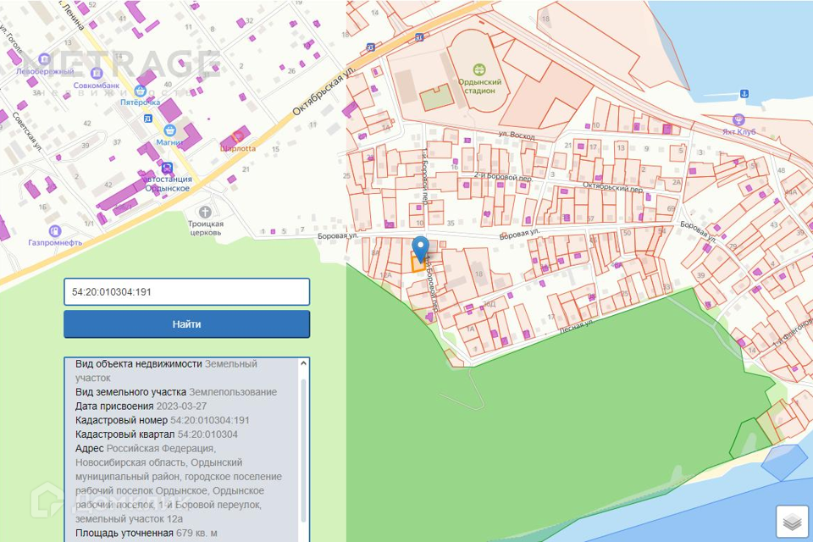The width and height of the screenshot is (813, 542).
Task: Select the Автостанция Ордынское bus station icon
Action: 167,168
